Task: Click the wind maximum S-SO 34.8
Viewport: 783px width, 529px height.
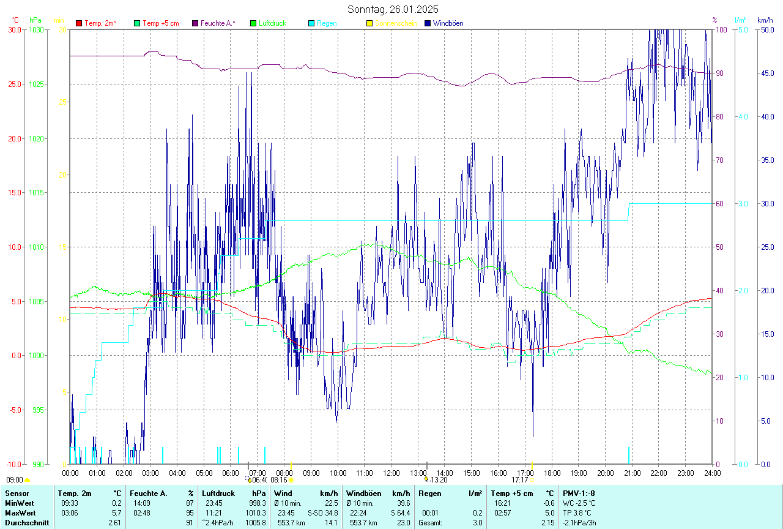Action: [323, 512]
